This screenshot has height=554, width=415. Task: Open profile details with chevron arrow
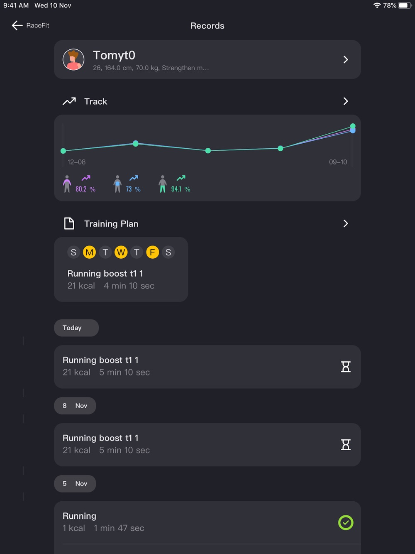(x=346, y=59)
